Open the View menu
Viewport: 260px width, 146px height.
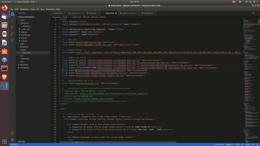point(32,9)
